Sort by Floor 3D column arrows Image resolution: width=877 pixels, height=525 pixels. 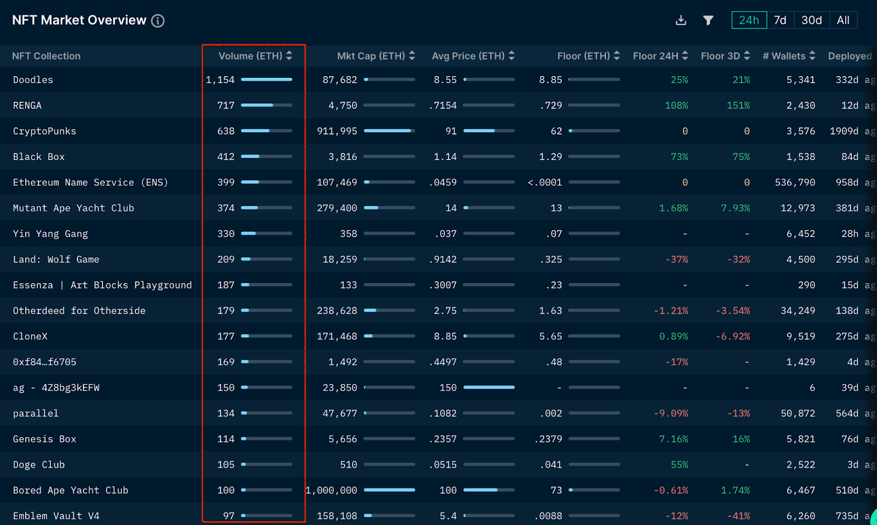click(x=747, y=56)
